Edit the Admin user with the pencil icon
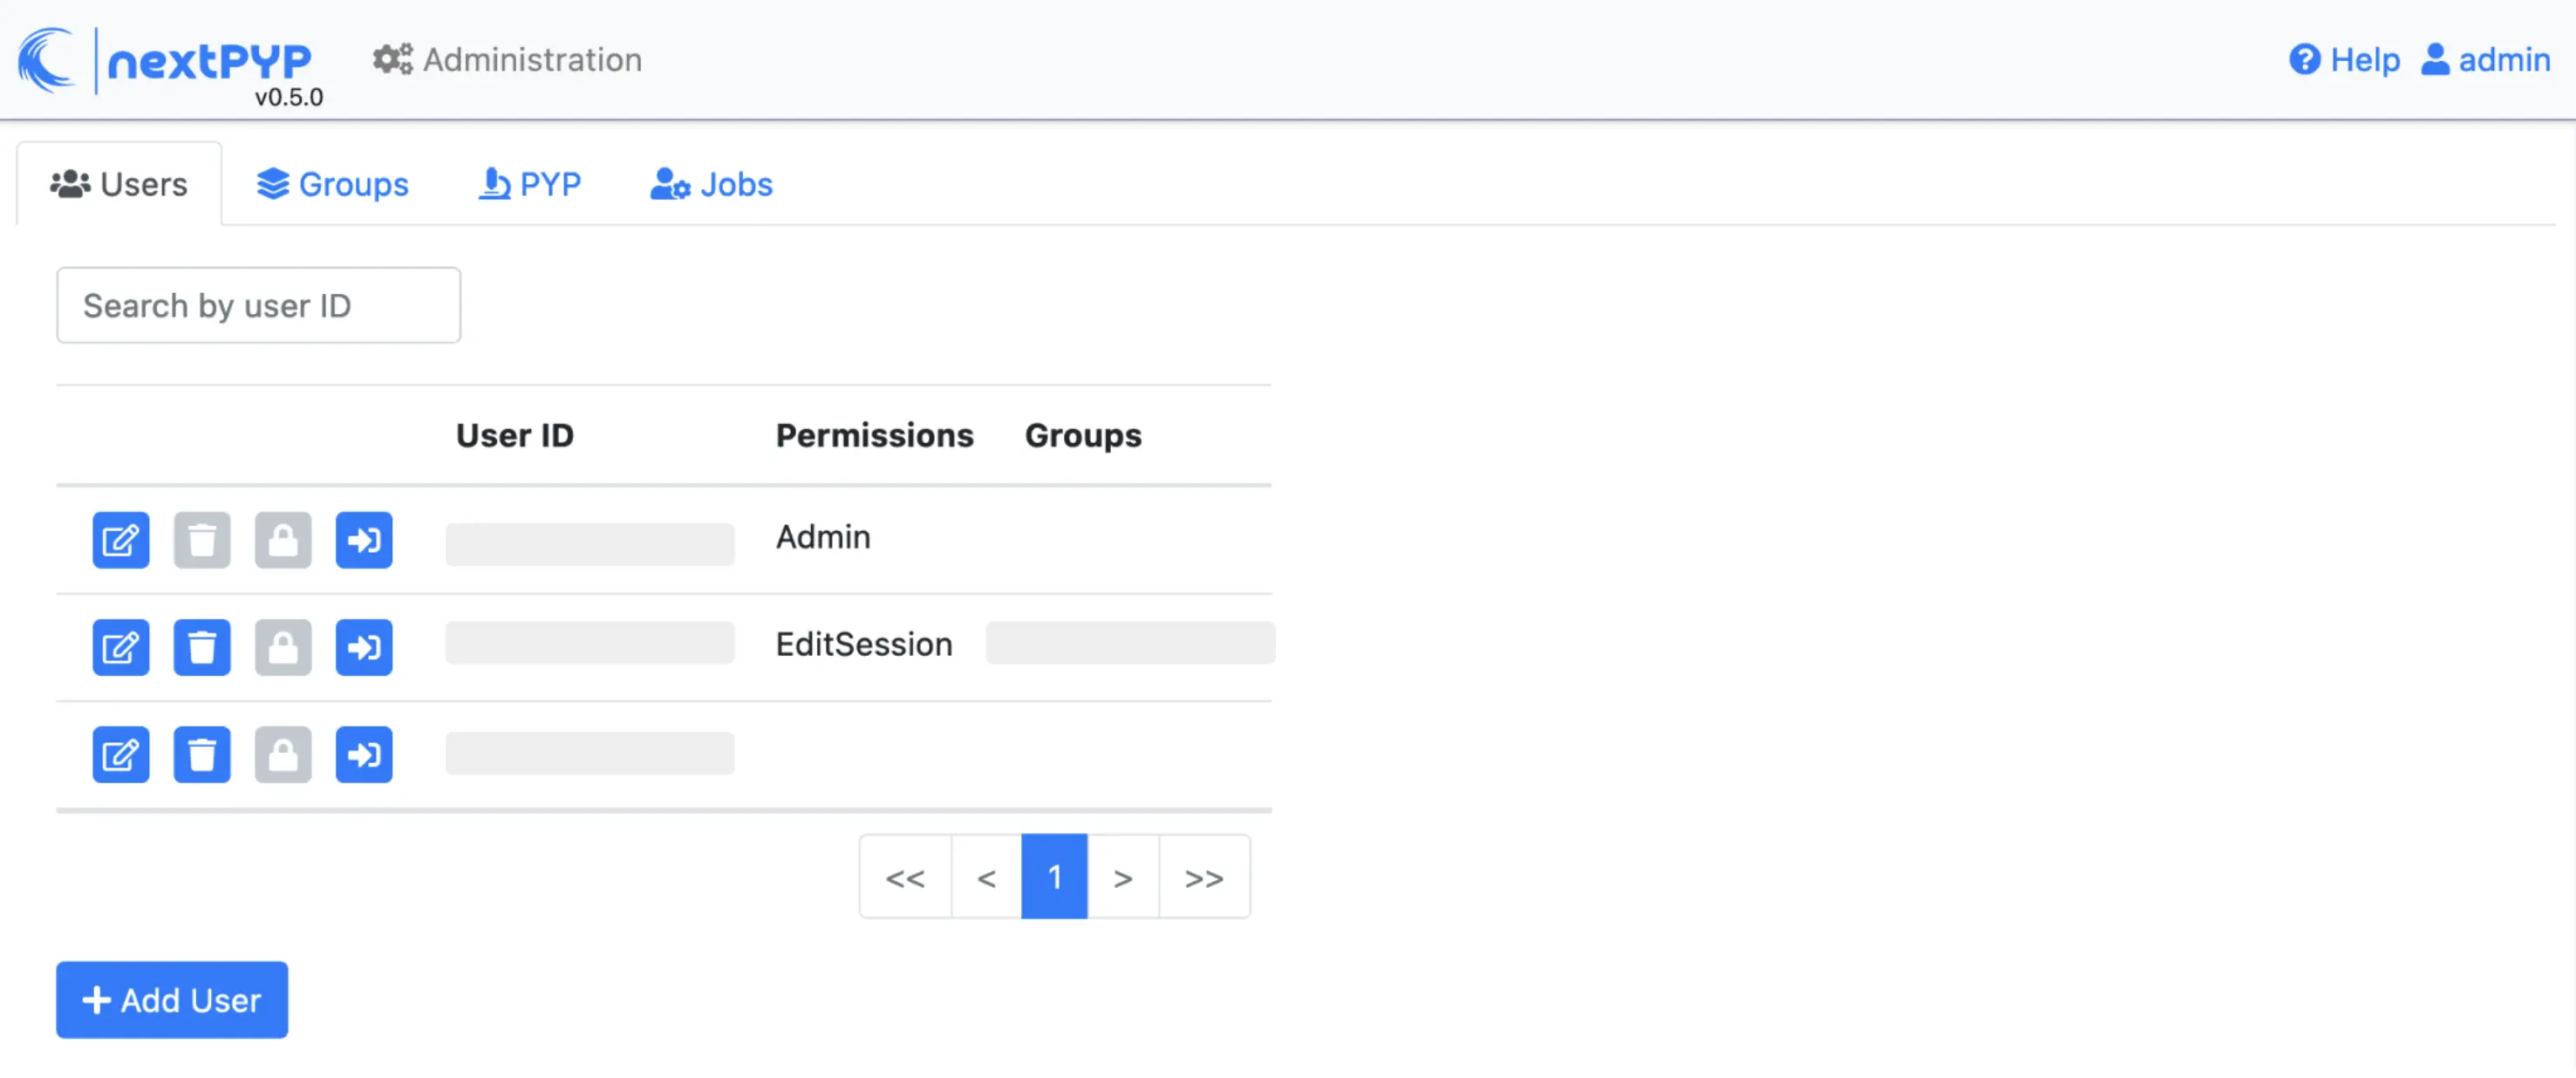This screenshot has height=1078, width=2576. (x=120, y=540)
